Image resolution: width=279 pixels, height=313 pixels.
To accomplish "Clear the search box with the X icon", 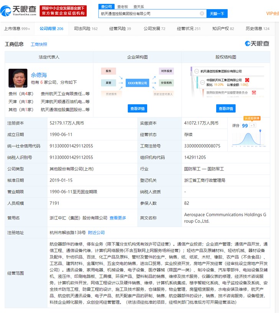I will (x=202, y=13).
